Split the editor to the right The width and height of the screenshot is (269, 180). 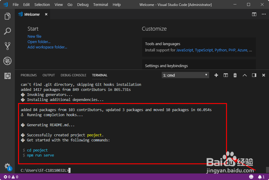coord(254,14)
